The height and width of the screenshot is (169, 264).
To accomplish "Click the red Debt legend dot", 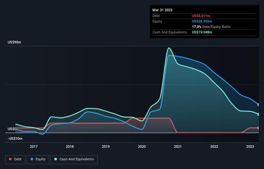I will [x=10, y=159].
